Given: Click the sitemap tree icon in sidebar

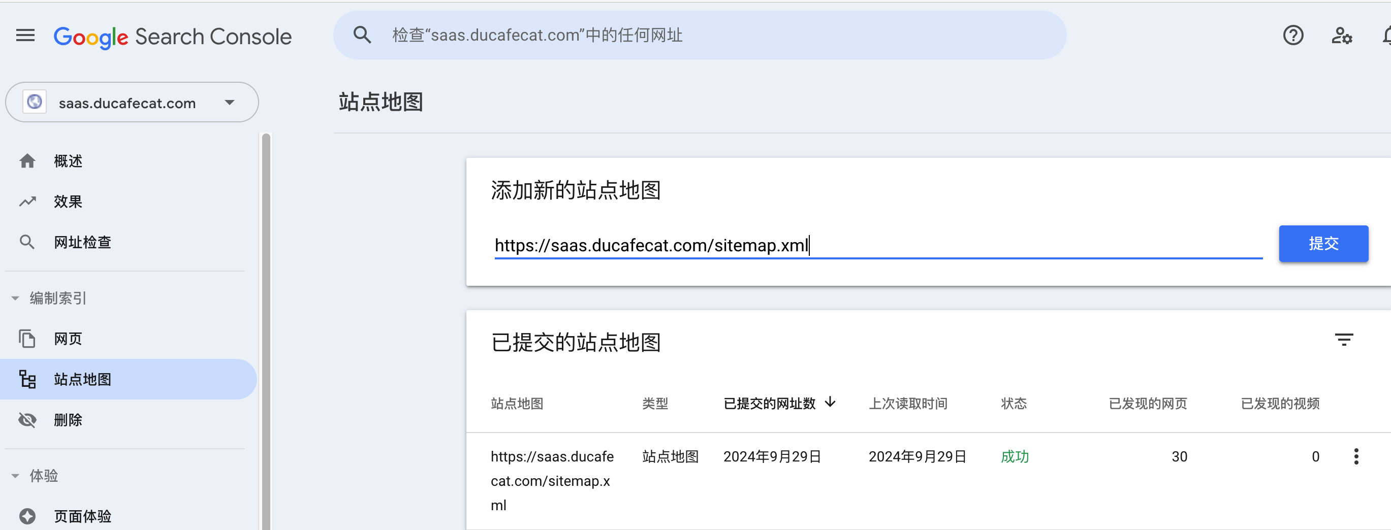Looking at the screenshot, I should click(27, 379).
